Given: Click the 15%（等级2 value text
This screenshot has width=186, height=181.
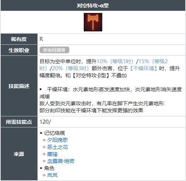Looking at the screenshot, I should pos(153,61).
